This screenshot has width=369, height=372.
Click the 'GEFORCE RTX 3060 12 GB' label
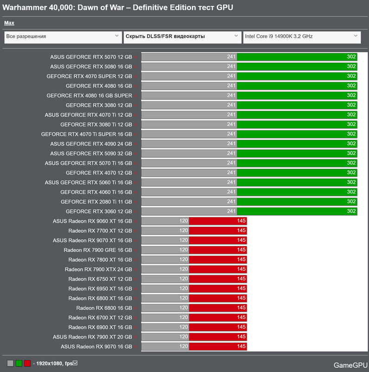(x=99, y=212)
